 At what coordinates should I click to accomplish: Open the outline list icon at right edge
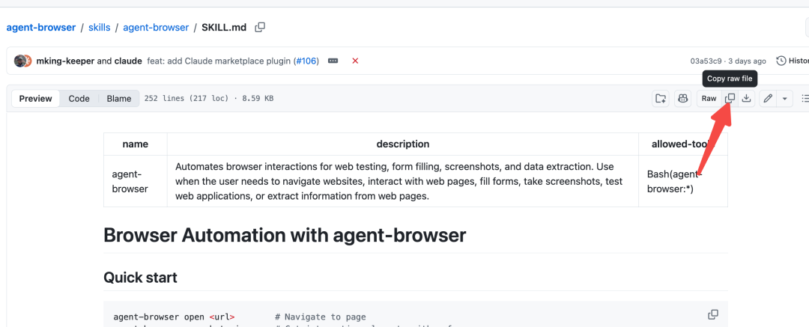pyautogui.click(x=805, y=99)
